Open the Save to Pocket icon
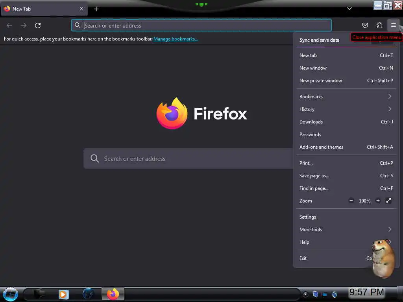The height and width of the screenshot is (302, 403). (365, 25)
